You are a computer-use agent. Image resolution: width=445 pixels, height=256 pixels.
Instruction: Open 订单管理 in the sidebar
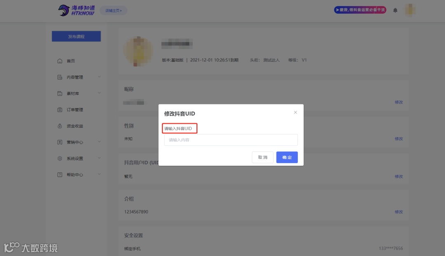75,110
